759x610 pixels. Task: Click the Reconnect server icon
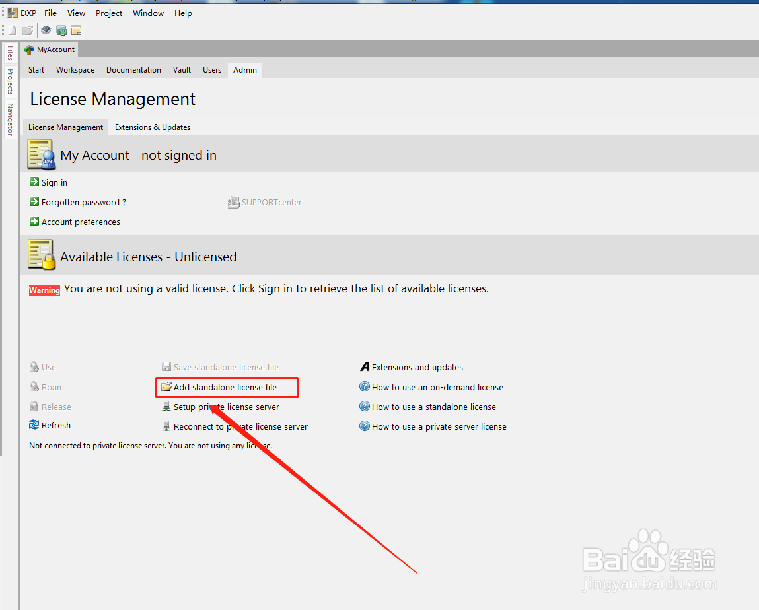click(x=166, y=426)
